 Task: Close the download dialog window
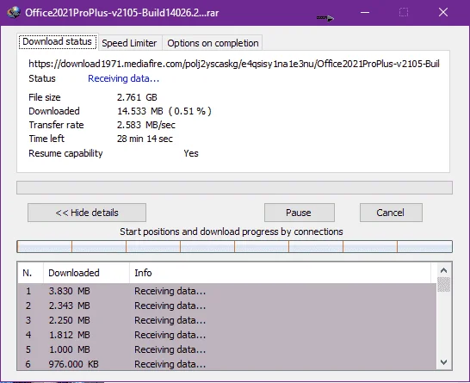tap(443, 13)
